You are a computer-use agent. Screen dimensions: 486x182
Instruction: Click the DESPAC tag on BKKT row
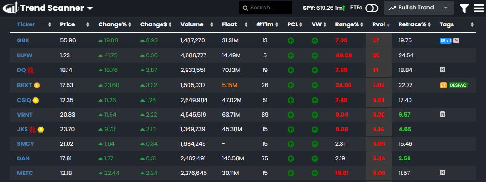click(458, 85)
